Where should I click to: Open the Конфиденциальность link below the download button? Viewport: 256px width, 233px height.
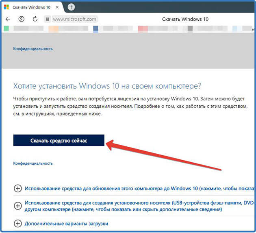33,163
